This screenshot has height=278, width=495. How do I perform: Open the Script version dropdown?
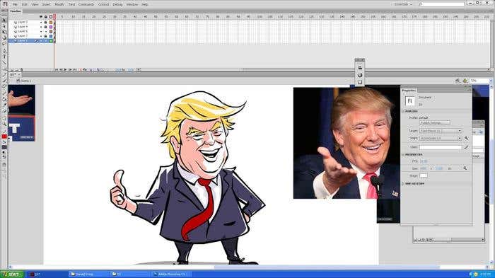click(441, 139)
